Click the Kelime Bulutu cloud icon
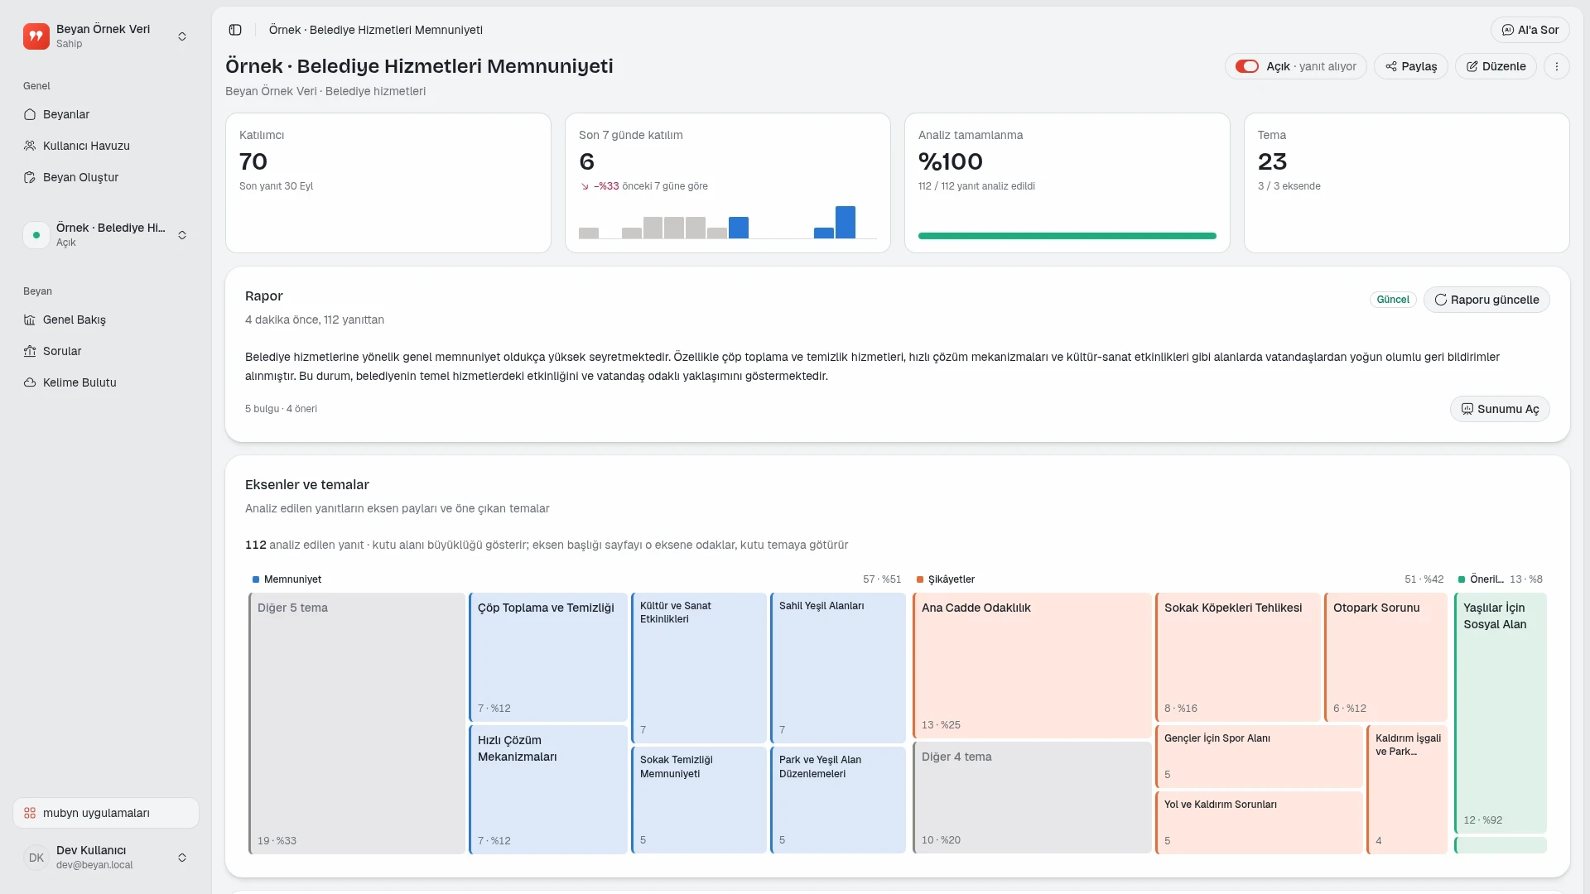The image size is (1590, 894). pyautogui.click(x=30, y=382)
